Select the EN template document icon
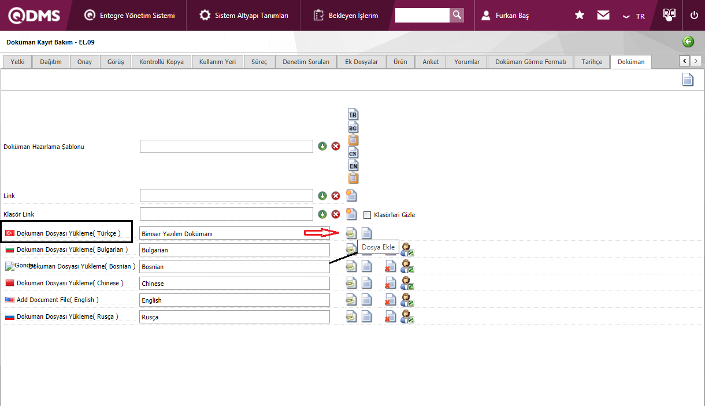The width and height of the screenshot is (705, 406). (353, 165)
